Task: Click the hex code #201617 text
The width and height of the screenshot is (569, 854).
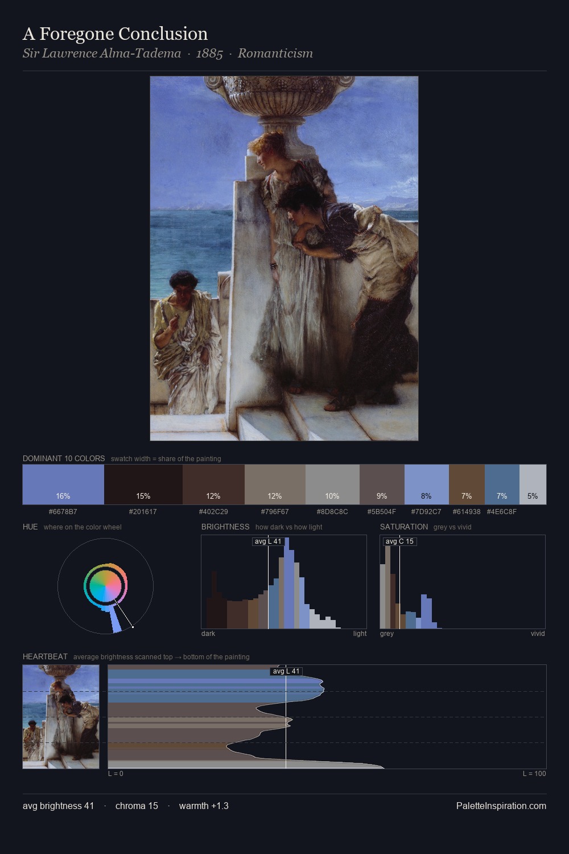Action: 143,512
